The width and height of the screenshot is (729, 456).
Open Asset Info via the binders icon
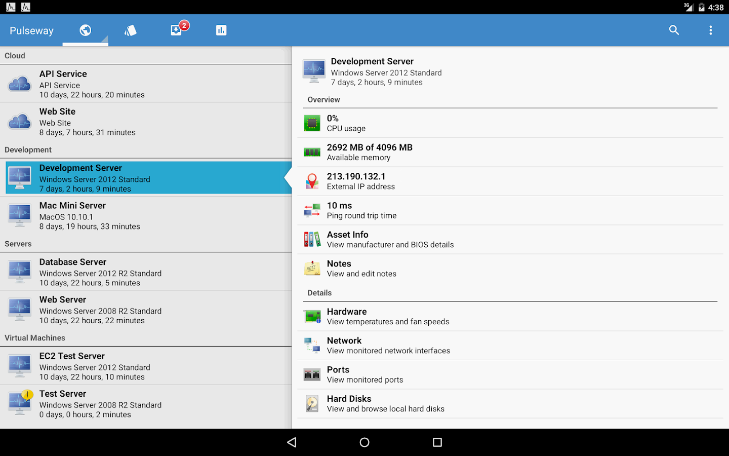point(312,239)
